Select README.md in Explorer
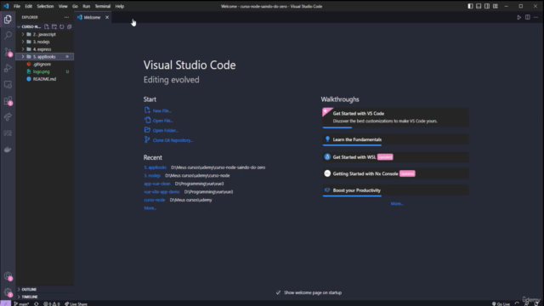The image size is (544, 306). [44, 79]
